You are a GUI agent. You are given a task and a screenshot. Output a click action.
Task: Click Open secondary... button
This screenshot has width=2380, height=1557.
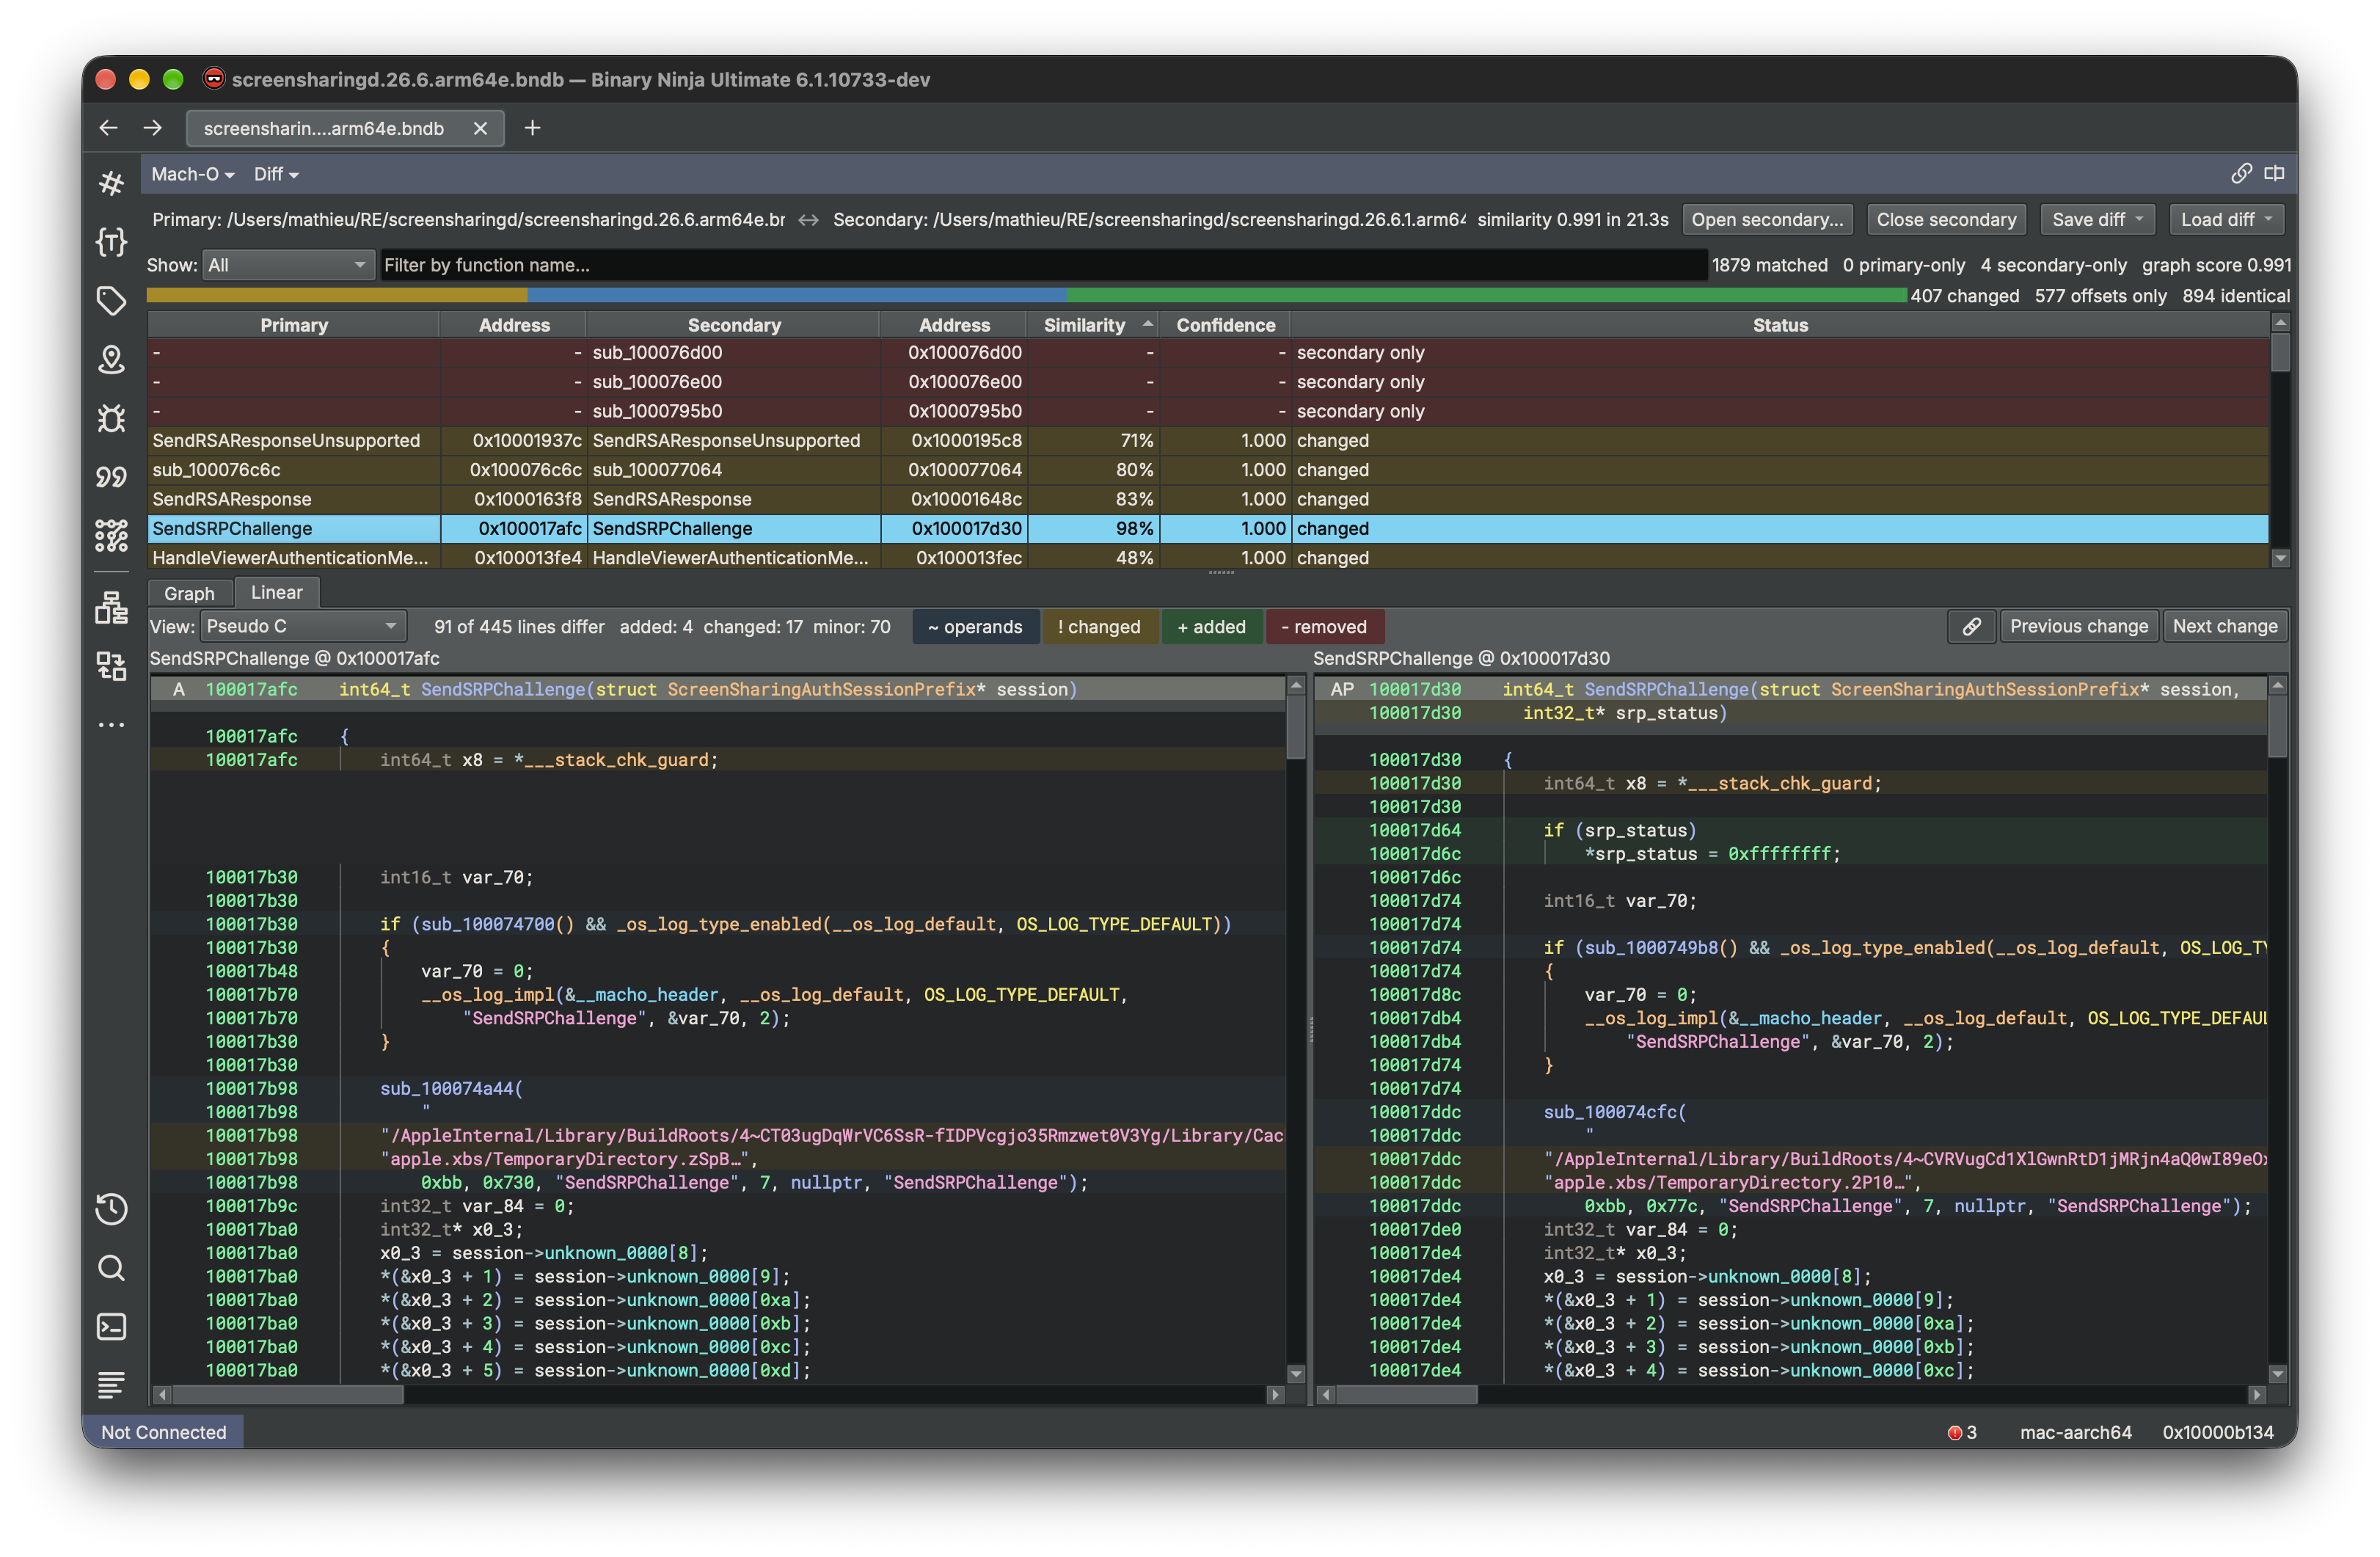1767,220
